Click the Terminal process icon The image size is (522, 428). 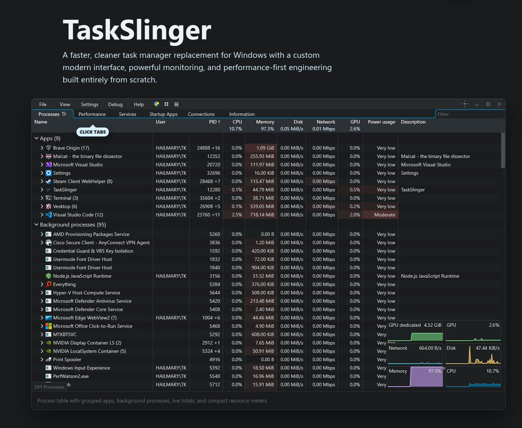click(49, 198)
